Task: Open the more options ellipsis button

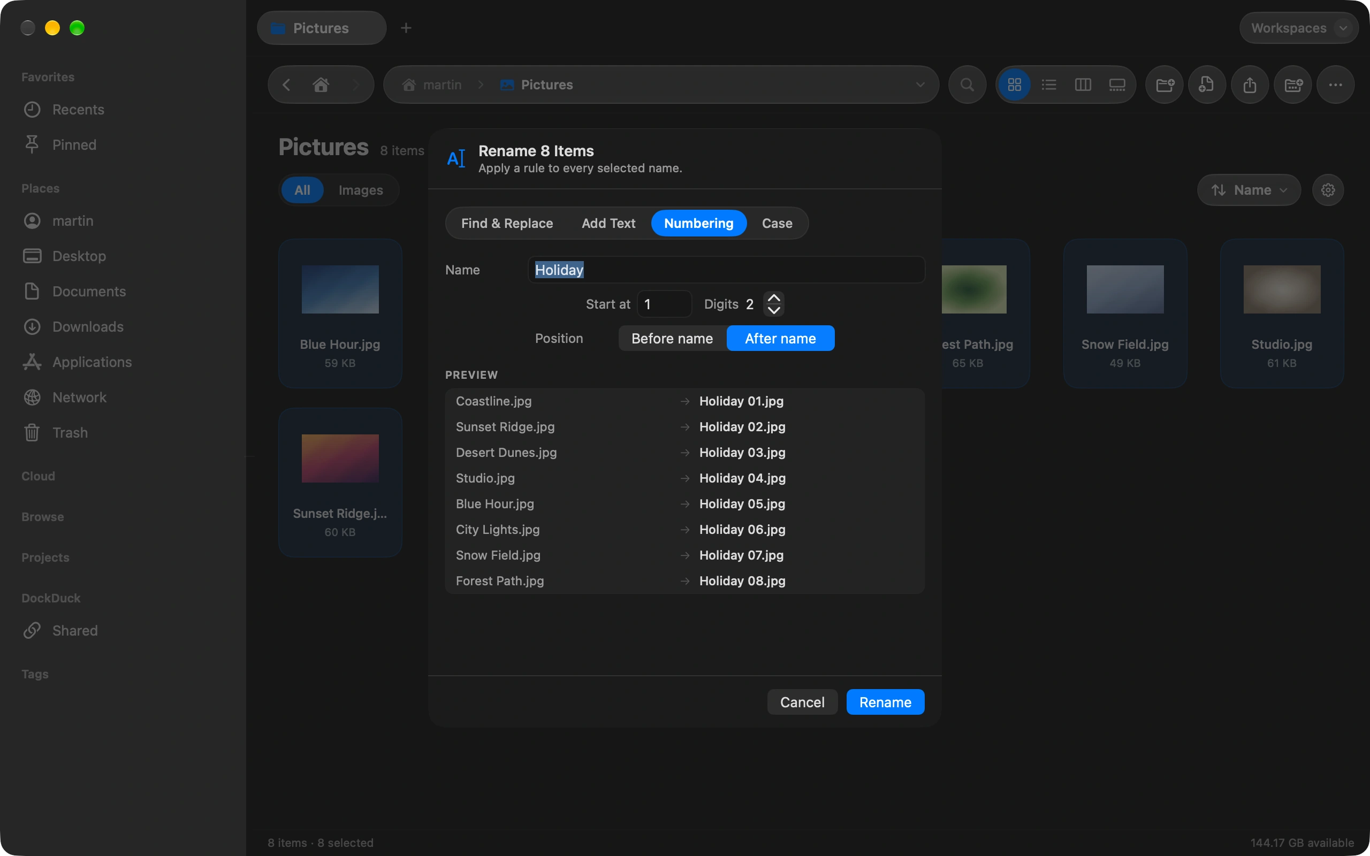Action: point(1335,85)
